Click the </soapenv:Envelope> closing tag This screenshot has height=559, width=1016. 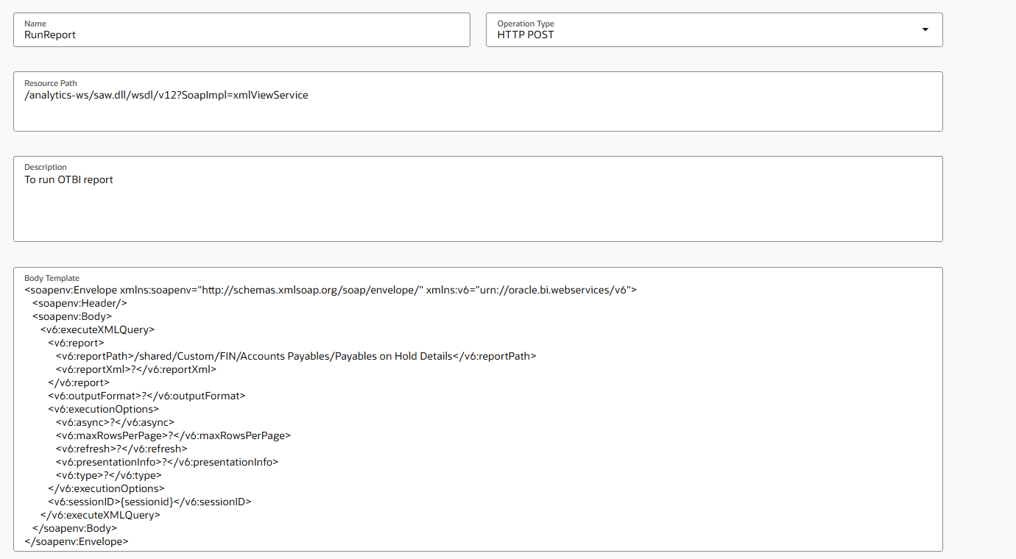77,541
